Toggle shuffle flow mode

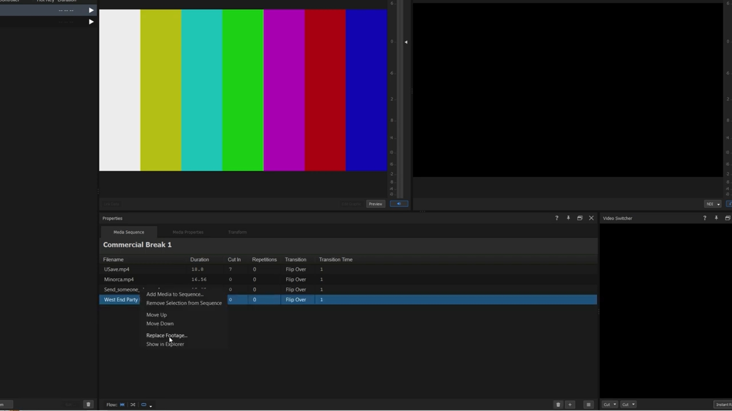point(133,405)
